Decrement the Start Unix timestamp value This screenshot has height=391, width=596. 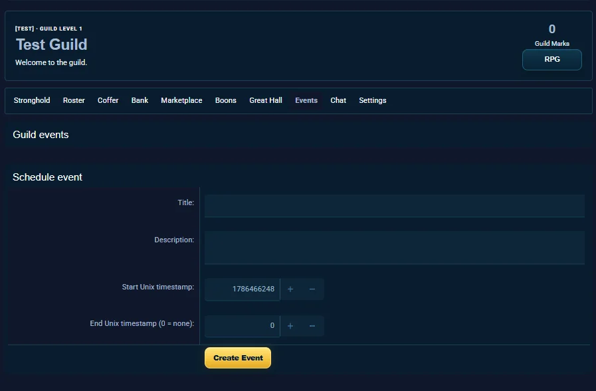coord(312,289)
